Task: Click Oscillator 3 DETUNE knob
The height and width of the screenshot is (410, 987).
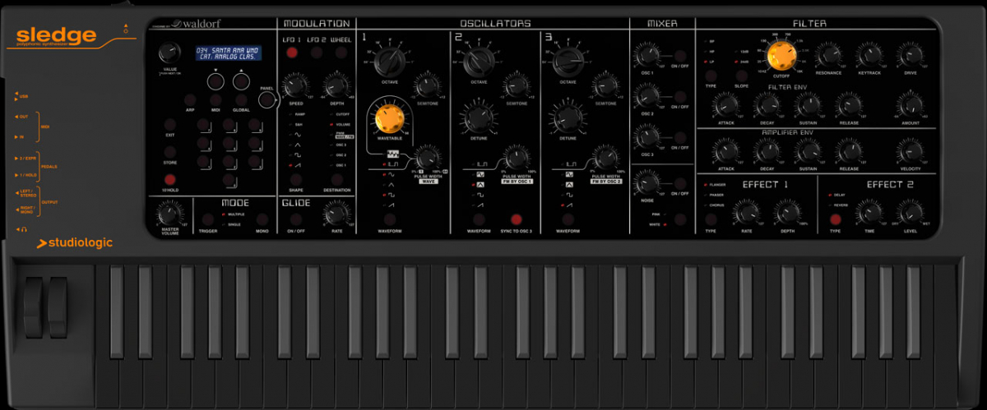Action: pos(568,118)
